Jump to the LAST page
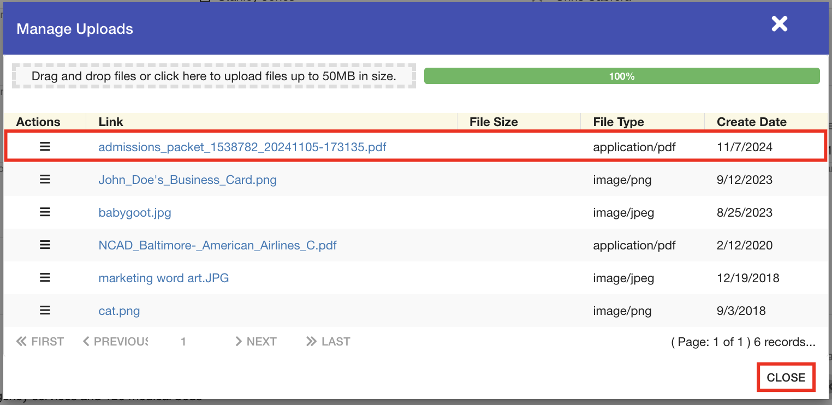832x405 pixels. (328, 342)
